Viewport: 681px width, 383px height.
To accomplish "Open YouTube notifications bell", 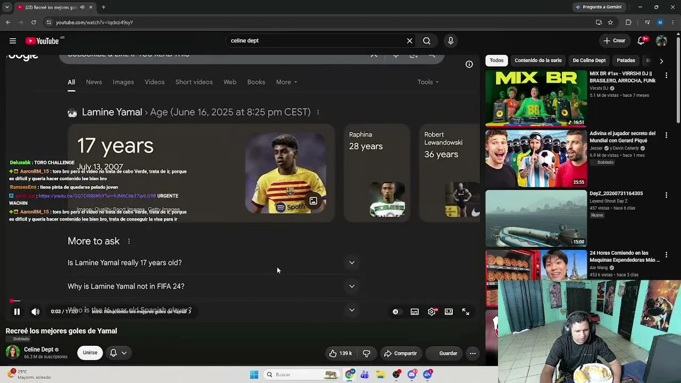I will click(x=642, y=41).
